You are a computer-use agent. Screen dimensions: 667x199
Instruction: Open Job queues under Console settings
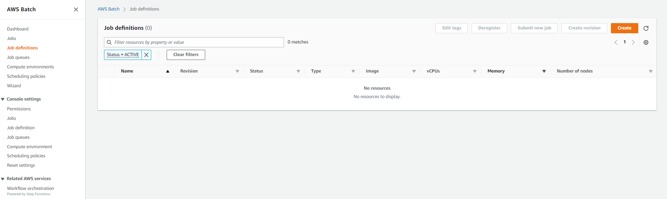18,137
